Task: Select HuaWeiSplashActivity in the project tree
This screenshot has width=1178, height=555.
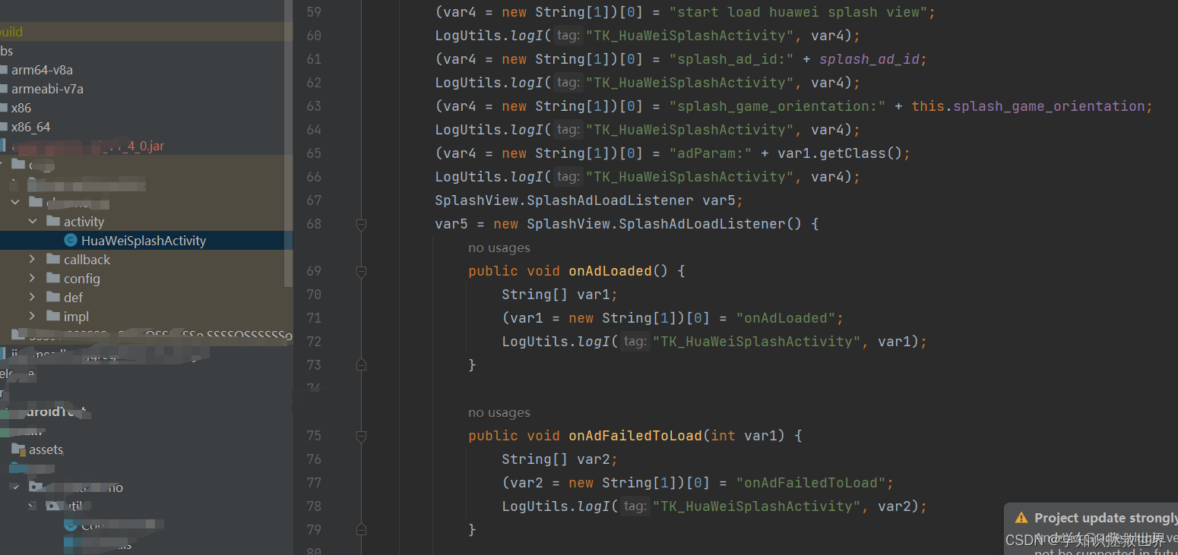Action: click(146, 241)
